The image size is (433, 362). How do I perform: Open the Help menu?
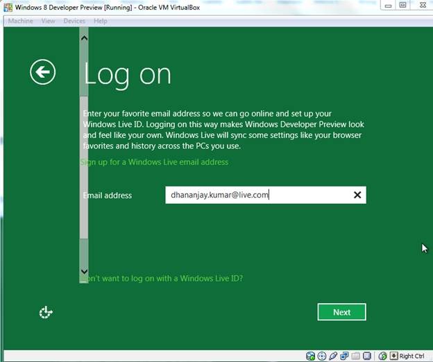[x=101, y=21]
